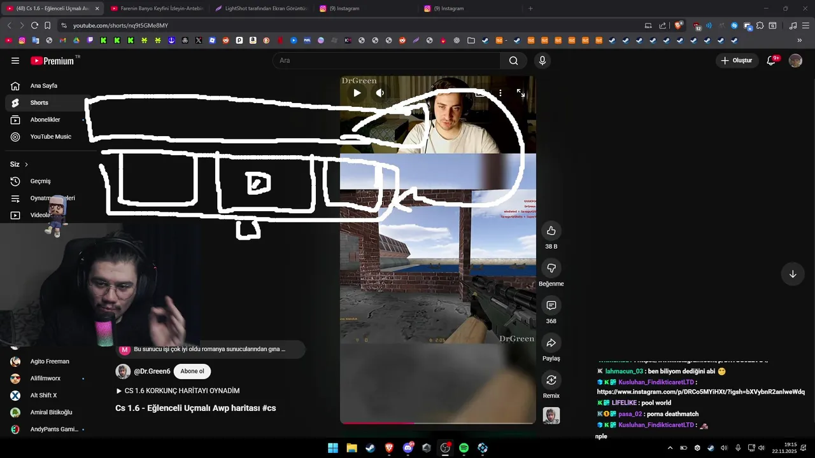Click the Remix icon

[551, 380]
